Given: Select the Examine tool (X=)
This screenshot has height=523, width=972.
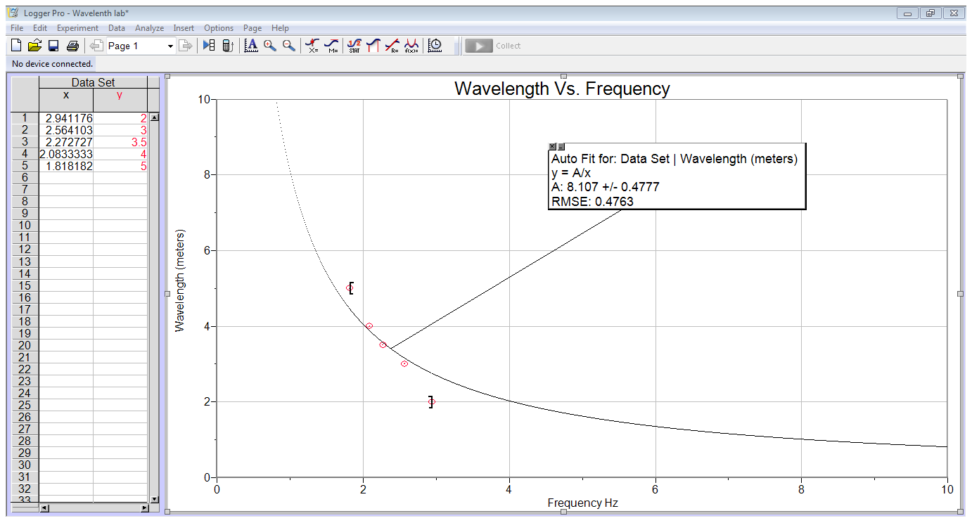Looking at the screenshot, I should pyautogui.click(x=312, y=45).
